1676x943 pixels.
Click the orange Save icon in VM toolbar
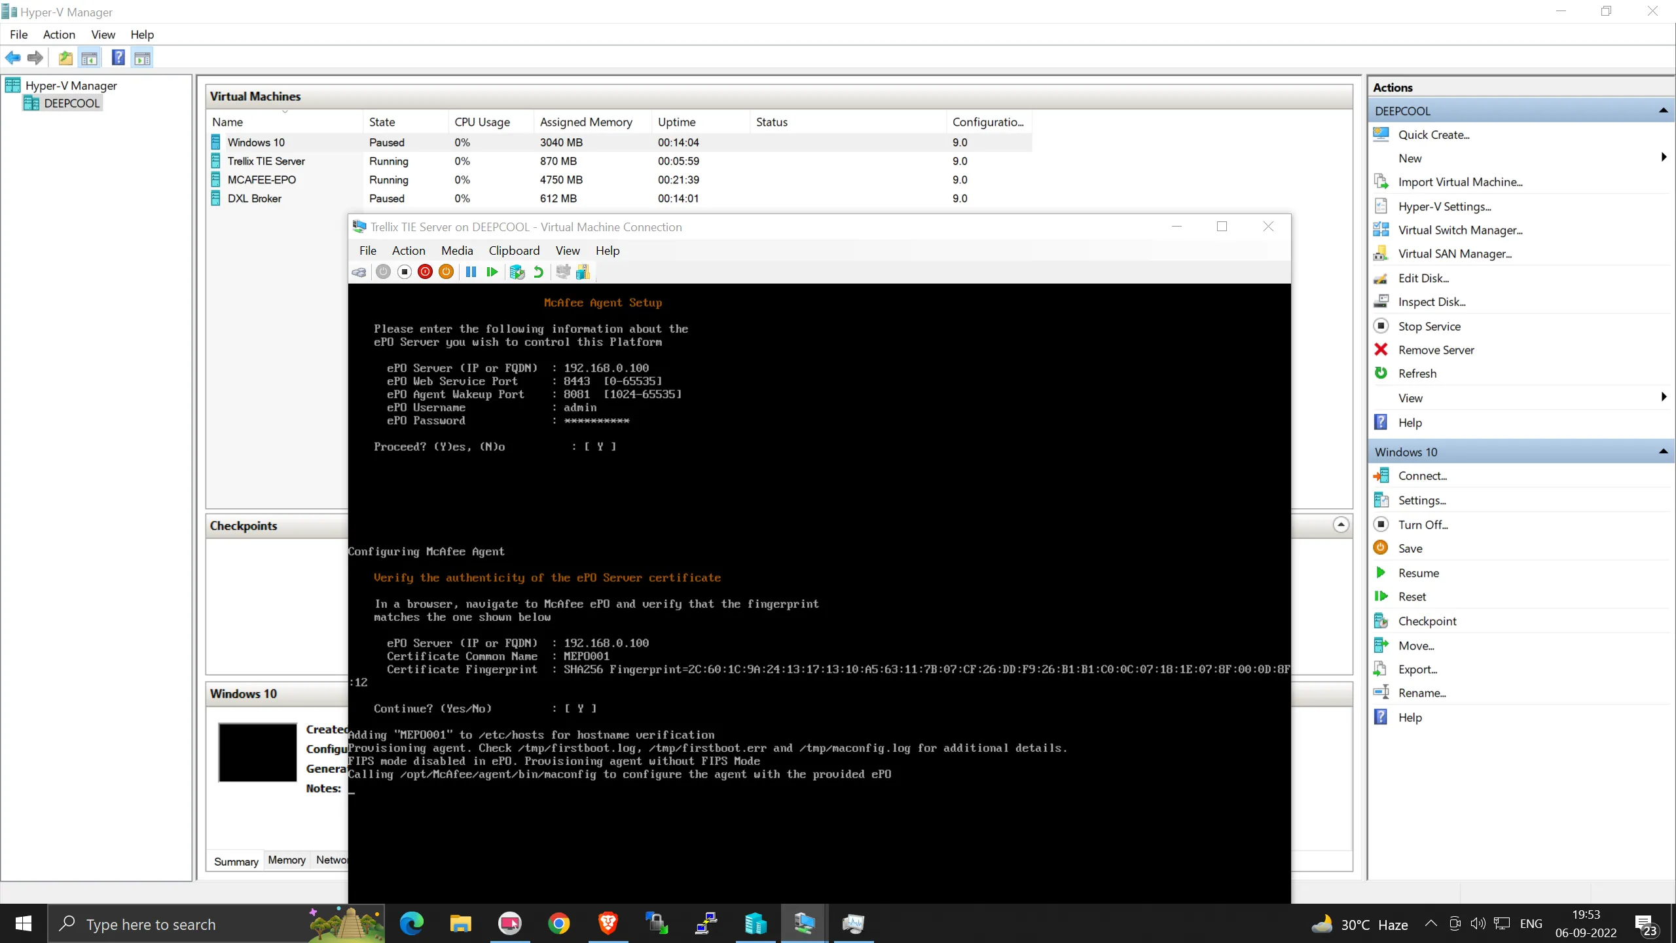(446, 272)
